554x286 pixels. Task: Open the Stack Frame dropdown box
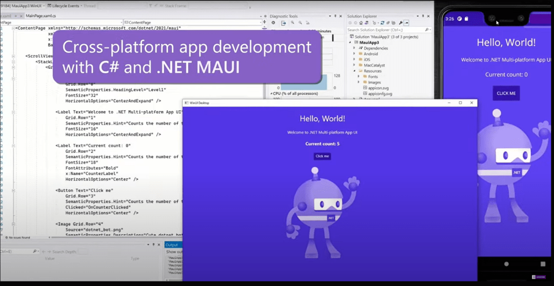[218, 6]
